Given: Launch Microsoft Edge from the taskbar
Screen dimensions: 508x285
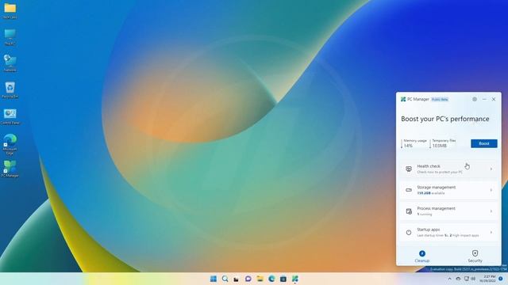Looking at the screenshot, I should click(x=271, y=279).
